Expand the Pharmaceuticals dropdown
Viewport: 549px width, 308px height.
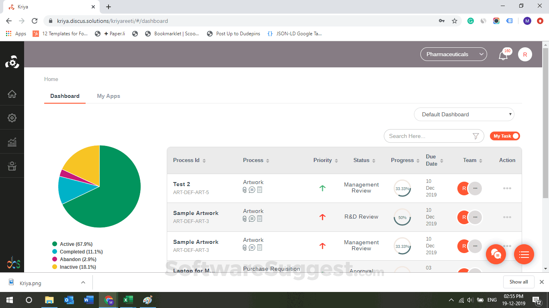453,54
